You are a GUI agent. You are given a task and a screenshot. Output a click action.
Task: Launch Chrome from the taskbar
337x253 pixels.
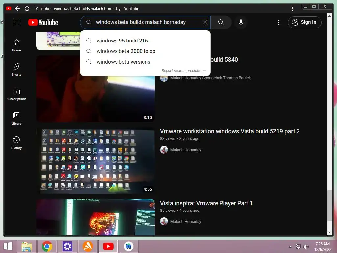coord(47,246)
